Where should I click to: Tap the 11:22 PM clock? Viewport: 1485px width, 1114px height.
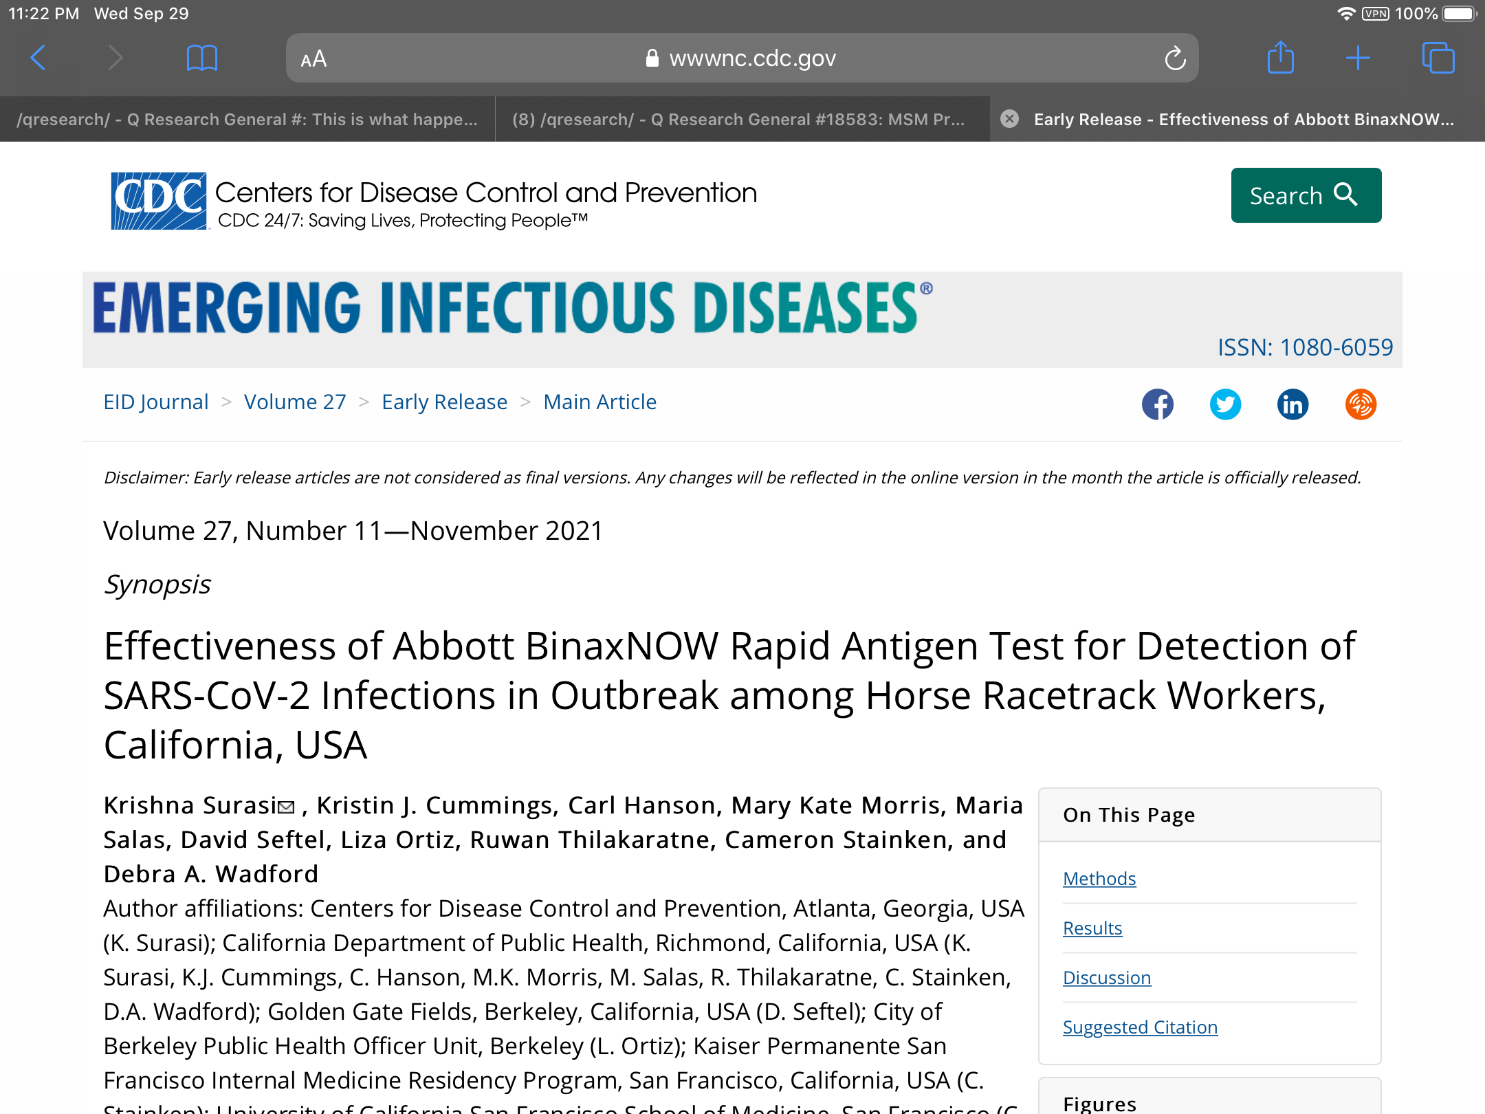point(44,14)
